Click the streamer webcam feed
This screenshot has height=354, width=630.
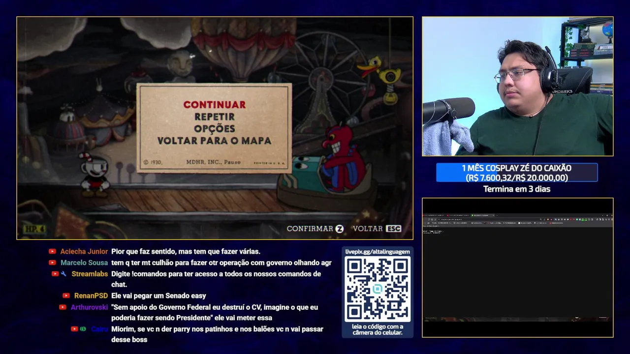click(517, 87)
